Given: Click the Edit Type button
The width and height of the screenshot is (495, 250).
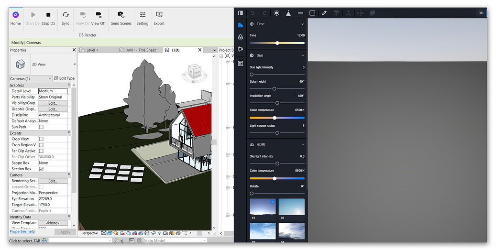Looking at the screenshot, I should [64, 78].
